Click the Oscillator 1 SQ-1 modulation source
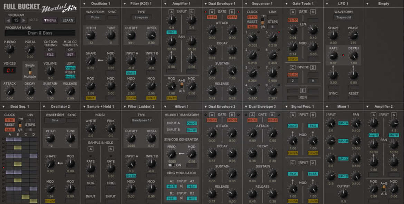Viewport: 404px width, 204px height. coord(90,98)
